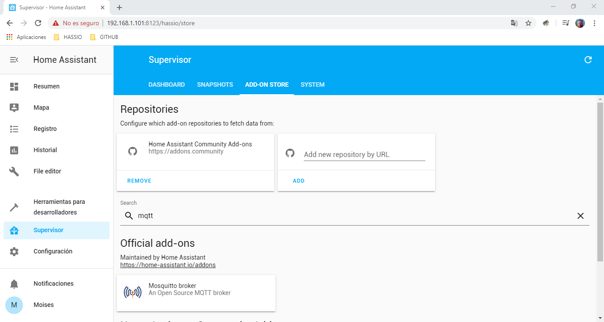Open the HASSIO bookmarks folder
The height and width of the screenshot is (322, 604).
pyautogui.click(x=68, y=37)
